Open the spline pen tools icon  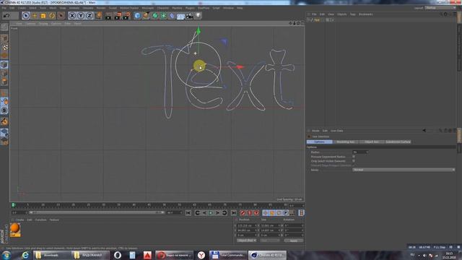coord(146,16)
